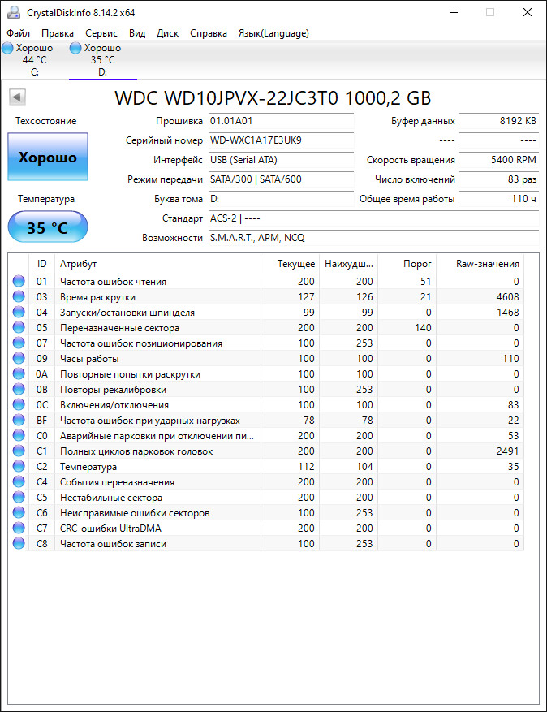Click the status orb for attribute 01
The image size is (547, 712).
(x=19, y=282)
